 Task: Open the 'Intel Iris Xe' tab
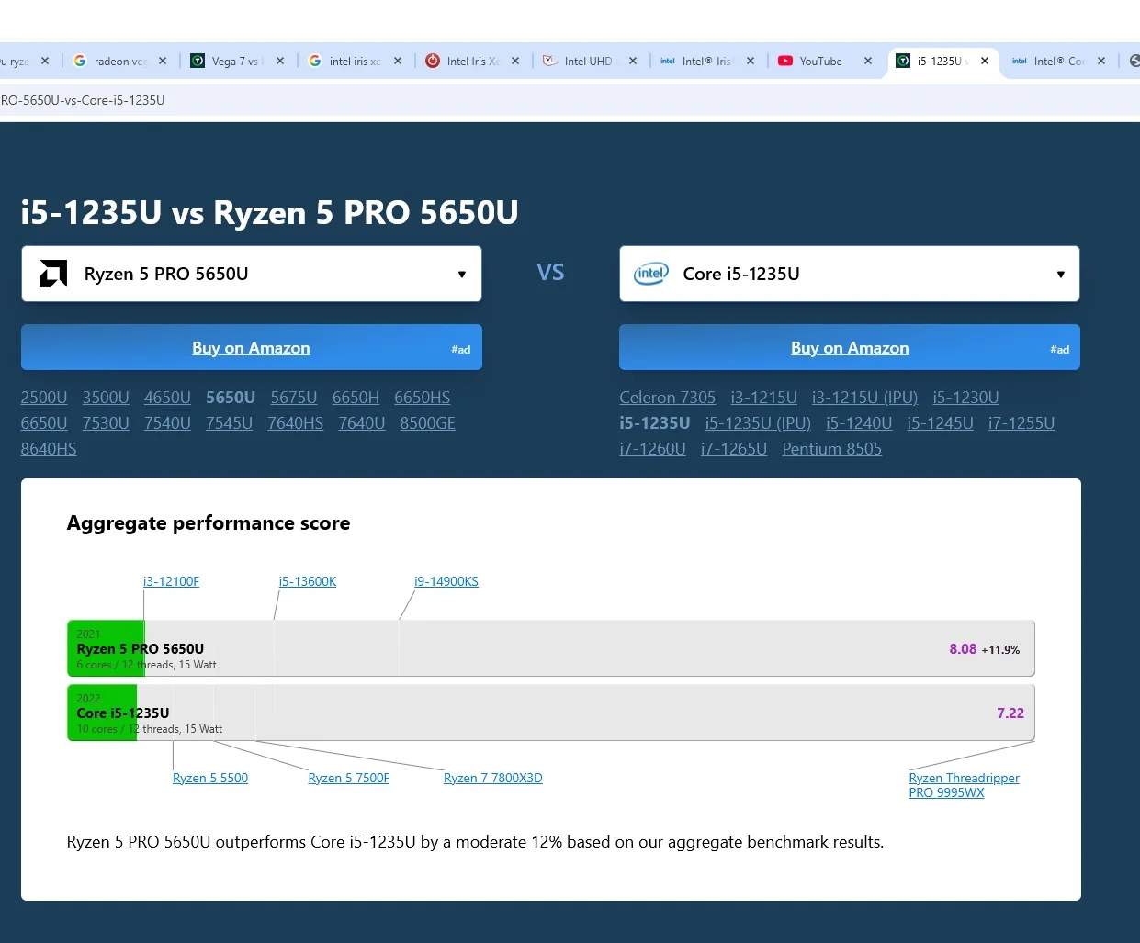tap(472, 62)
